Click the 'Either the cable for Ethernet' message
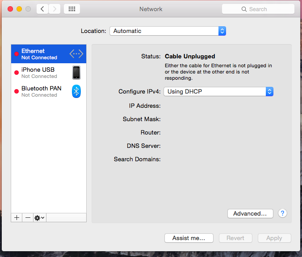 coord(218,72)
